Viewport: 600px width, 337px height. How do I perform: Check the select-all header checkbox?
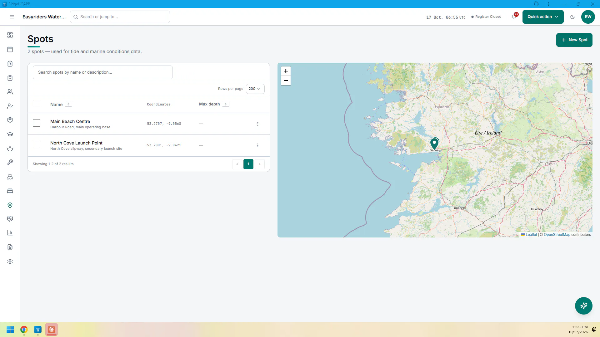coord(37,104)
